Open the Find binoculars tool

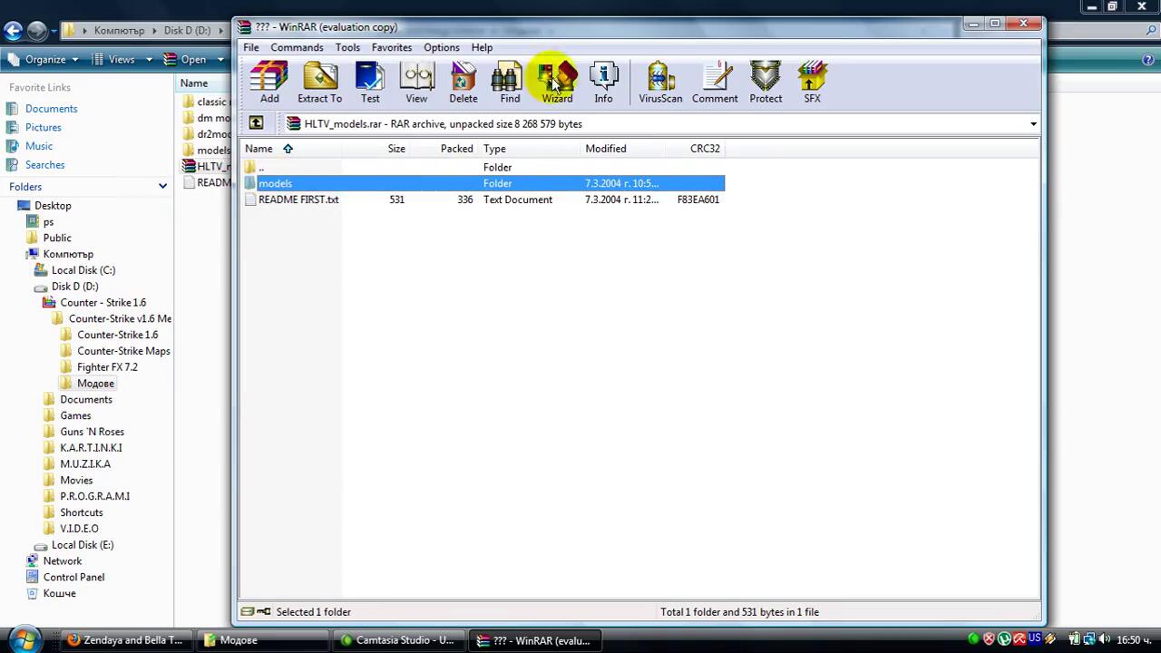510,82
